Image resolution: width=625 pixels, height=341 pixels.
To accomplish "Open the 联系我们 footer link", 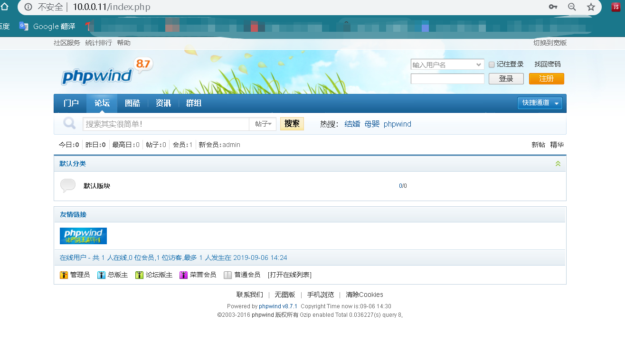I will coord(250,295).
